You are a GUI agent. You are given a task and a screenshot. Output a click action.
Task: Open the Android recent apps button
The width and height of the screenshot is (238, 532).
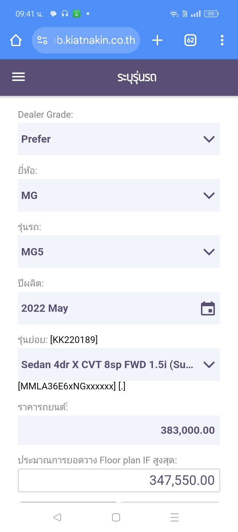174,517
